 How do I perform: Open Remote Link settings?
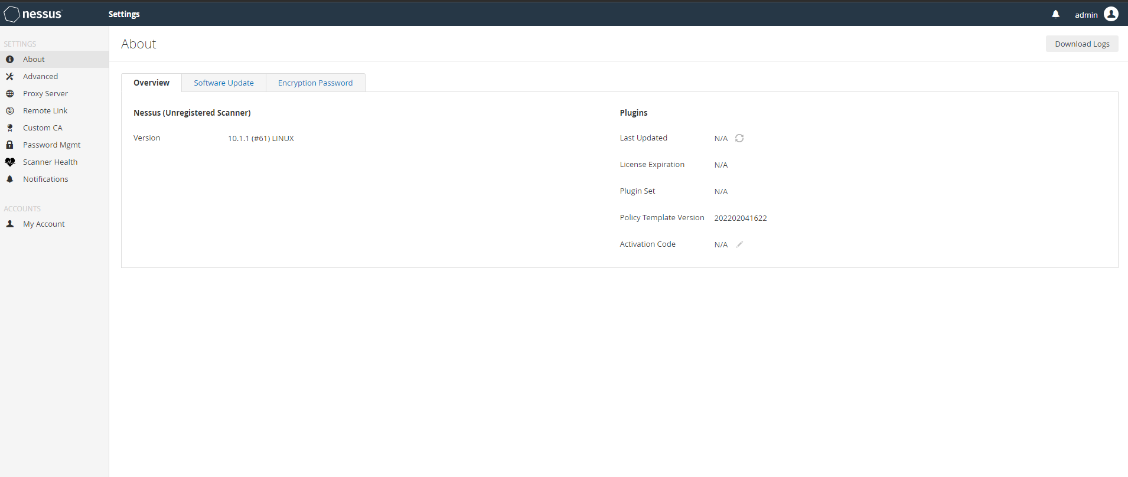click(54, 110)
